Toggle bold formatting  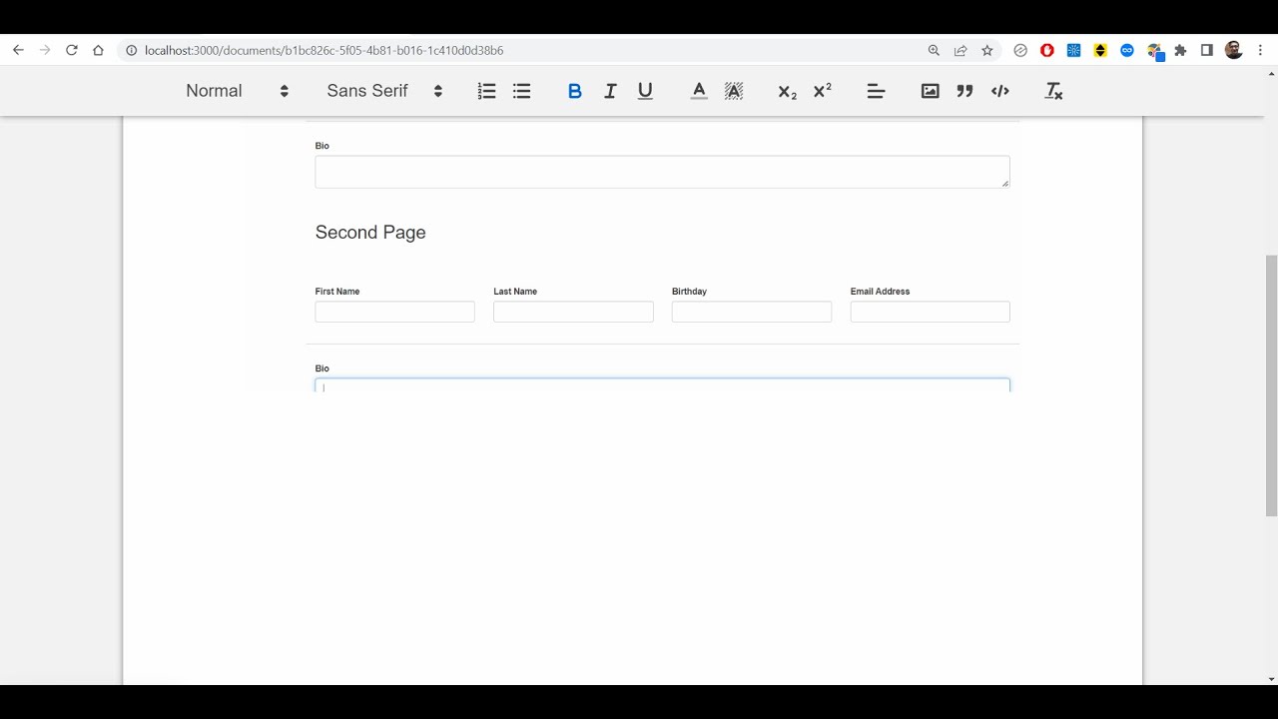pos(574,91)
